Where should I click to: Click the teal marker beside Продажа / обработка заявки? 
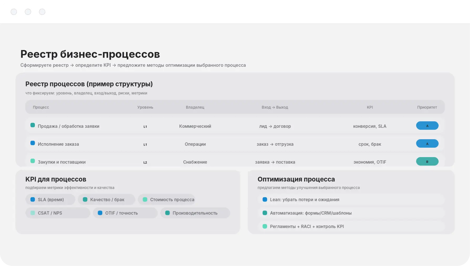click(x=33, y=125)
